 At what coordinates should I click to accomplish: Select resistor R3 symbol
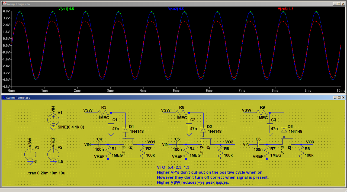[x=104, y=112]
